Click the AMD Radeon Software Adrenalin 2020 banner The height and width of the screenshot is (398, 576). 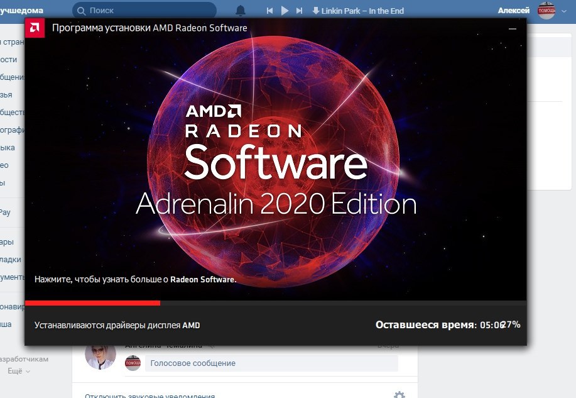tap(276, 160)
